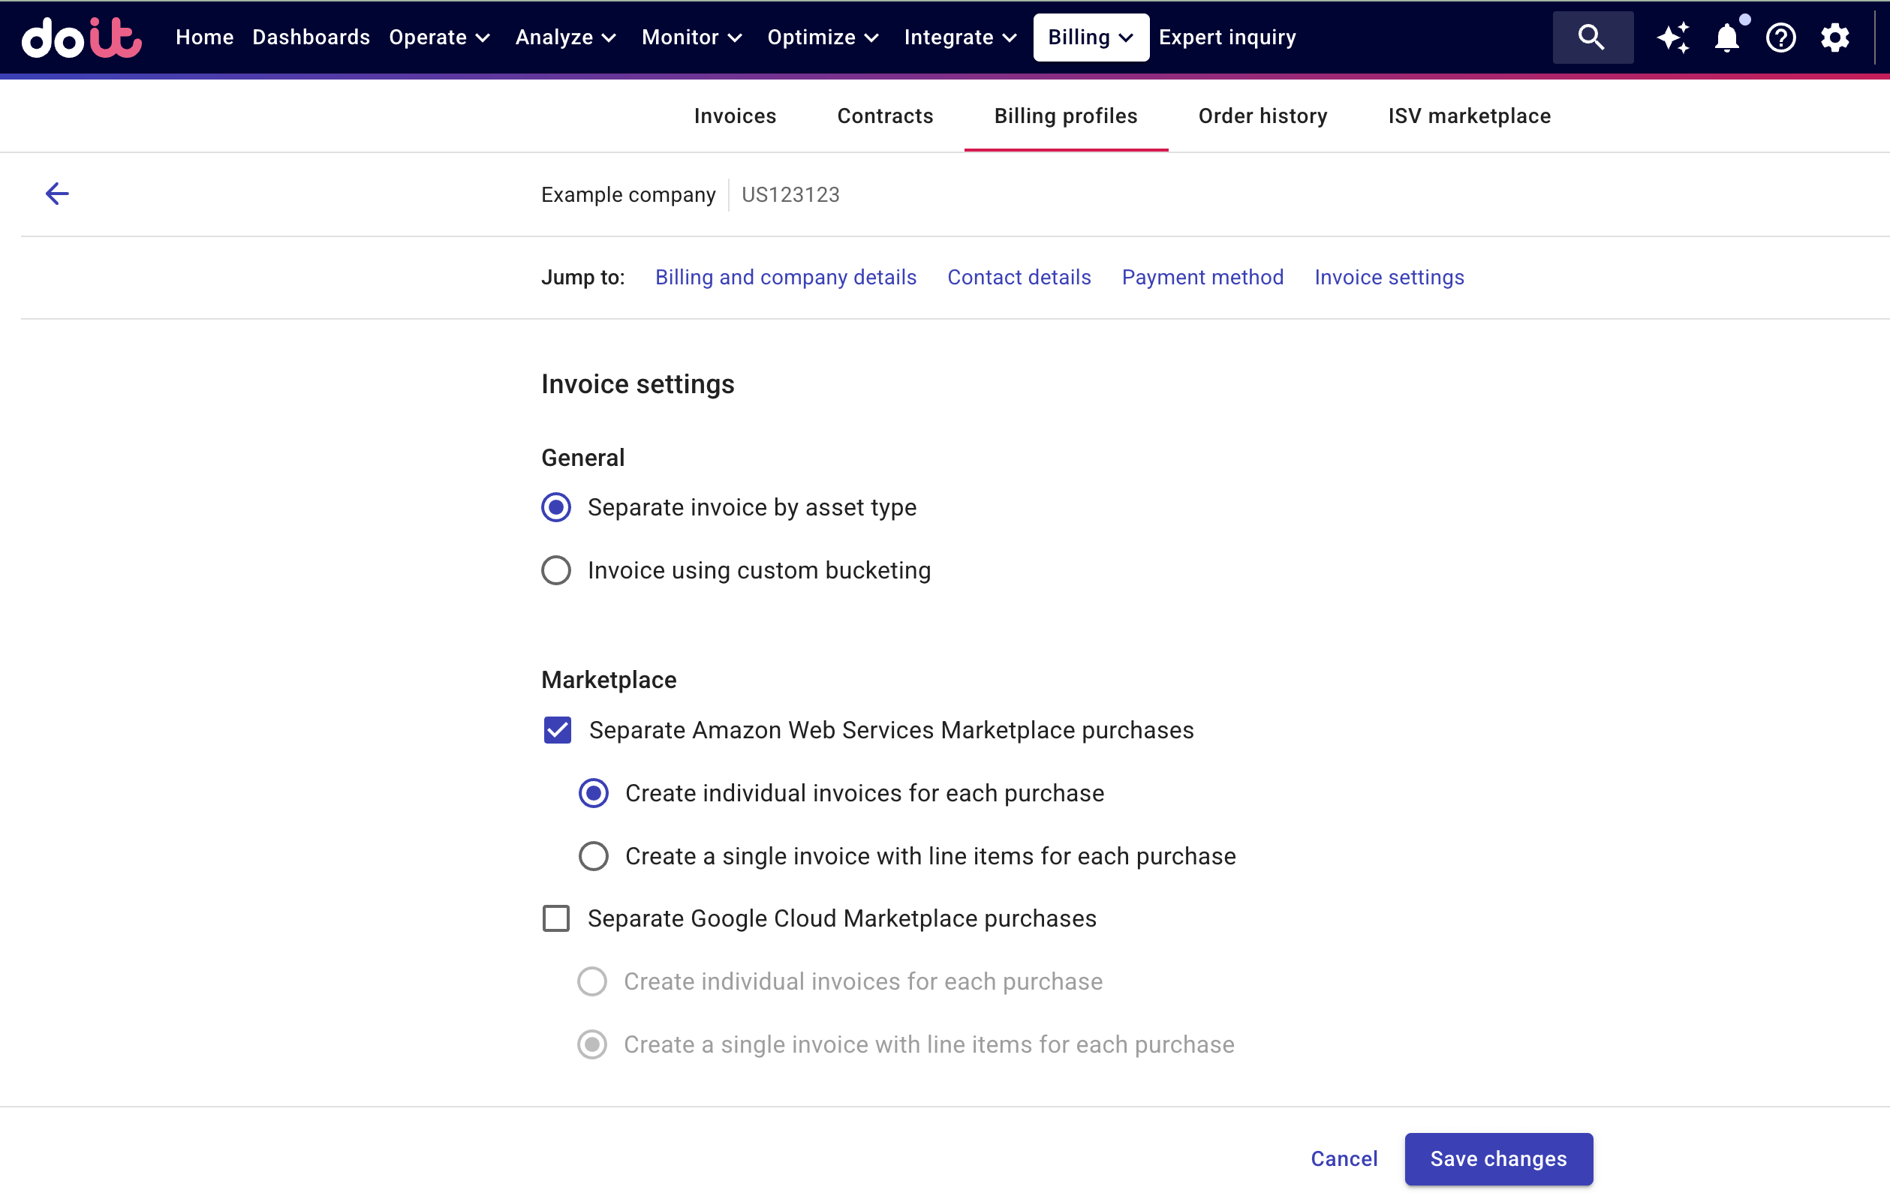Click the Save changes button

[x=1497, y=1158]
